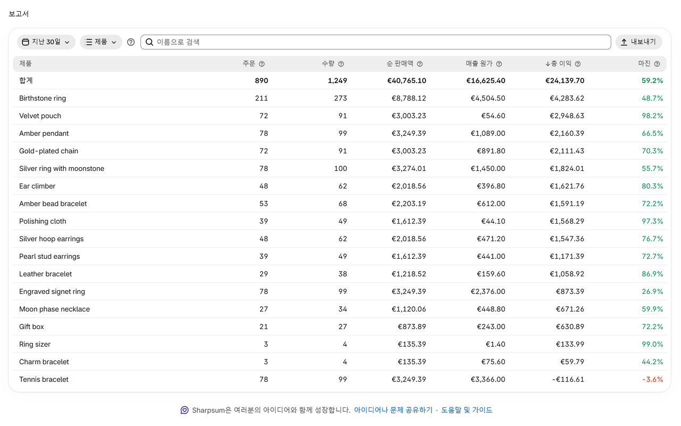Click the Engraved signet ring product name
681x426 pixels.
(52, 291)
